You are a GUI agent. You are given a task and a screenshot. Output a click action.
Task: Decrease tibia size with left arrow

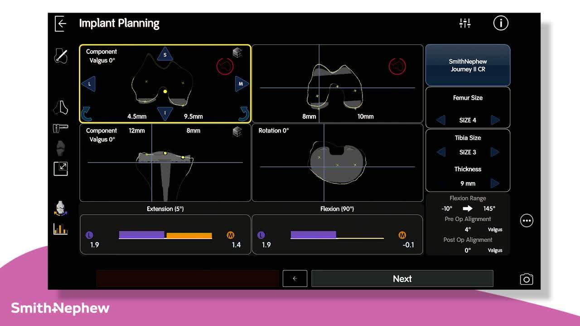[x=440, y=152]
